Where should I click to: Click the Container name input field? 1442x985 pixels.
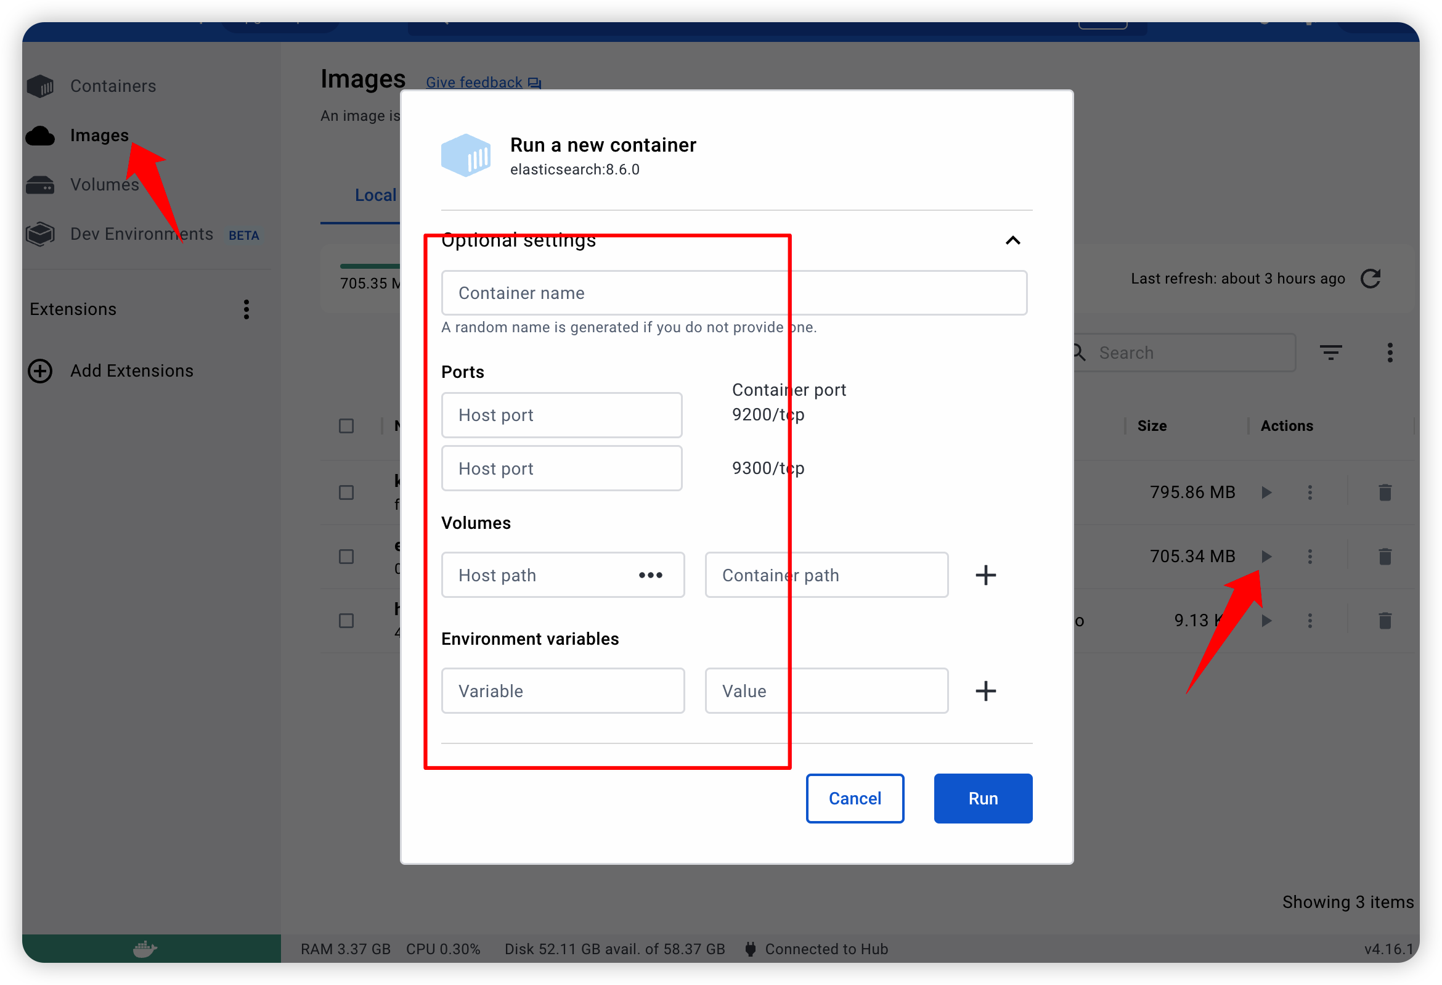point(733,293)
